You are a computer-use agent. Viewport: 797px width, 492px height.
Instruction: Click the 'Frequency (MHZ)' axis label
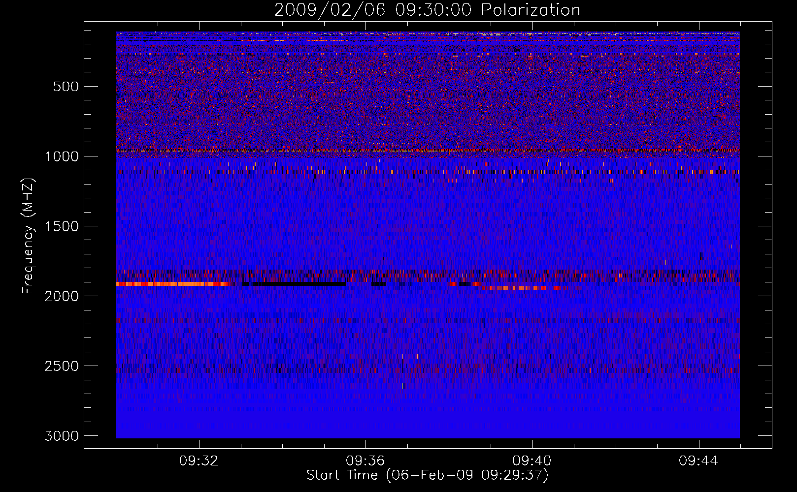[x=28, y=236]
